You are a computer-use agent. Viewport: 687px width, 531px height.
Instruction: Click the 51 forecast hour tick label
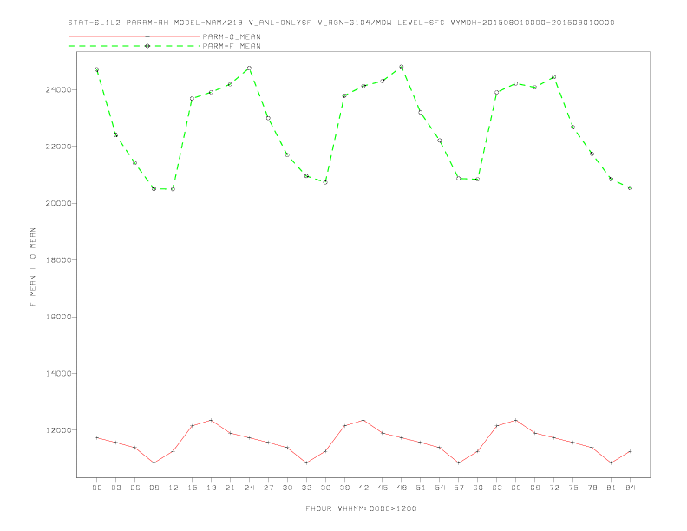pos(421,488)
